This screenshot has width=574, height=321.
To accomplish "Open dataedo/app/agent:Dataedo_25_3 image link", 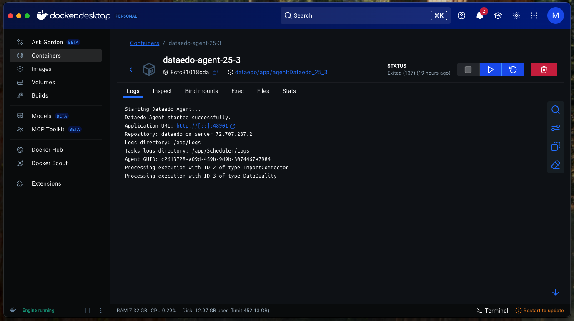I will (x=281, y=72).
